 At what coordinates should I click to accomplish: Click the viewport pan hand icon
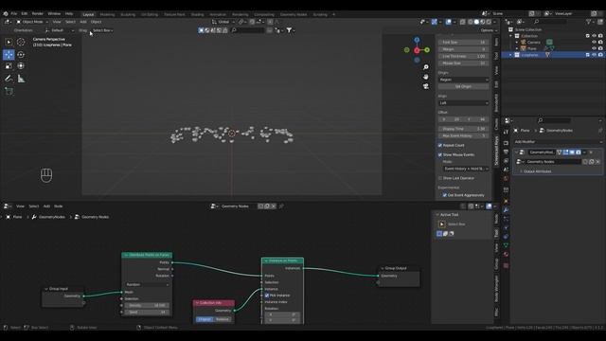(x=426, y=77)
